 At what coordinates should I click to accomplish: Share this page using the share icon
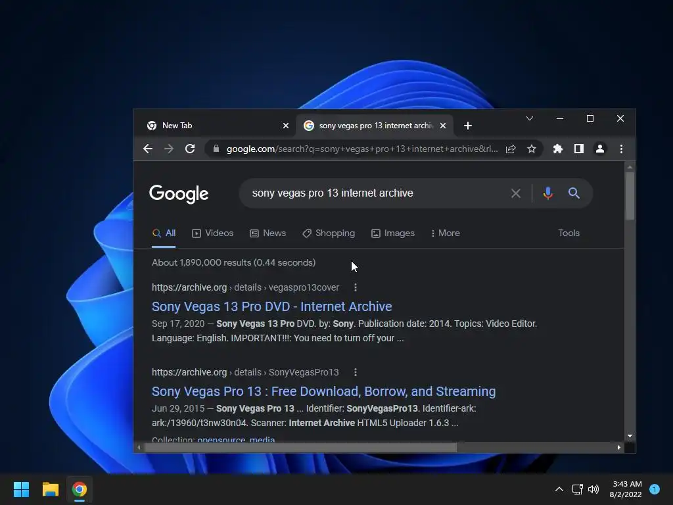pyautogui.click(x=510, y=149)
